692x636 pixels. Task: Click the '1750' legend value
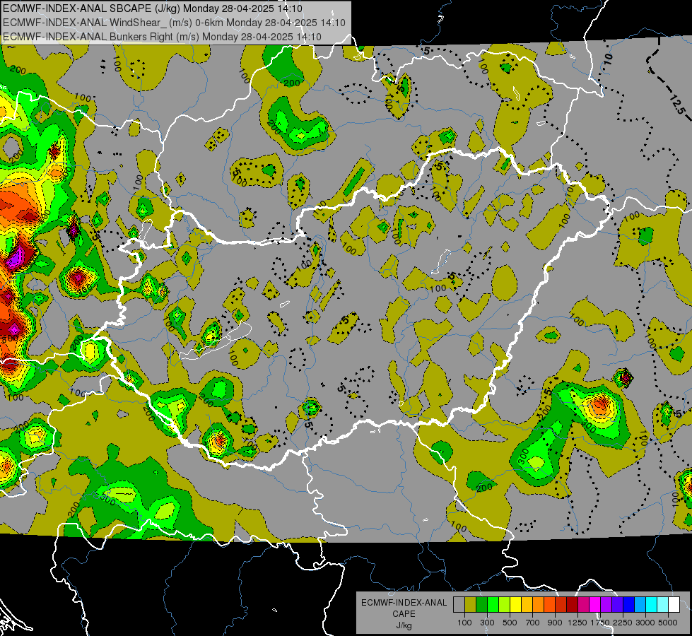point(600,623)
